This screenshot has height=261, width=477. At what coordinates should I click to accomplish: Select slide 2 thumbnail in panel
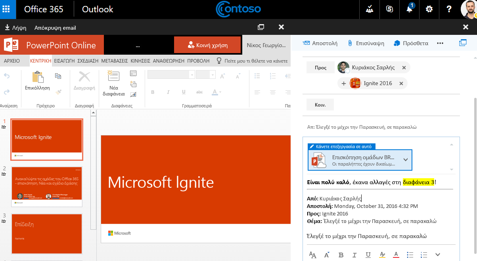[47, 187]
